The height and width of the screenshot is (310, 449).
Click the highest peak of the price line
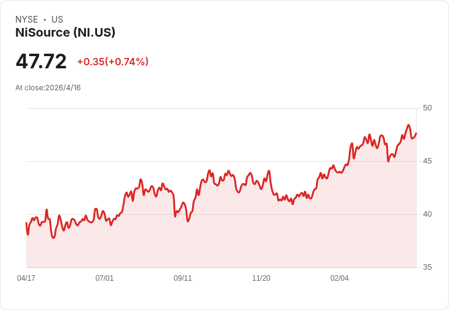(x=409, y=125)
